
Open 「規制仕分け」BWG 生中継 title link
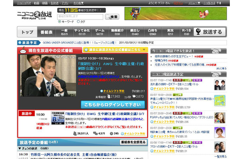(105, 114)
